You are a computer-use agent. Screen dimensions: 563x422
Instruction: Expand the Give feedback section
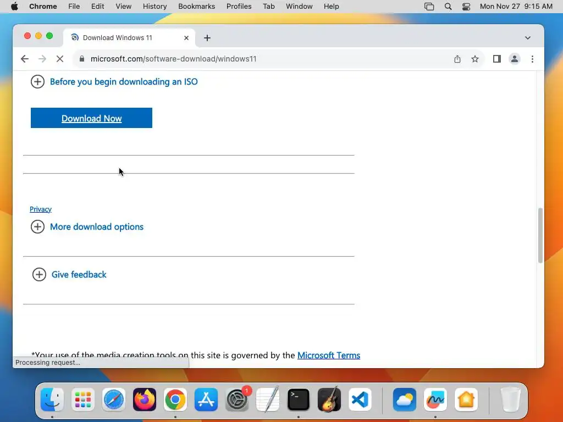point(69,275)
